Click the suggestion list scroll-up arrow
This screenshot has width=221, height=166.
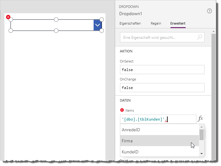tap(202, 127)
